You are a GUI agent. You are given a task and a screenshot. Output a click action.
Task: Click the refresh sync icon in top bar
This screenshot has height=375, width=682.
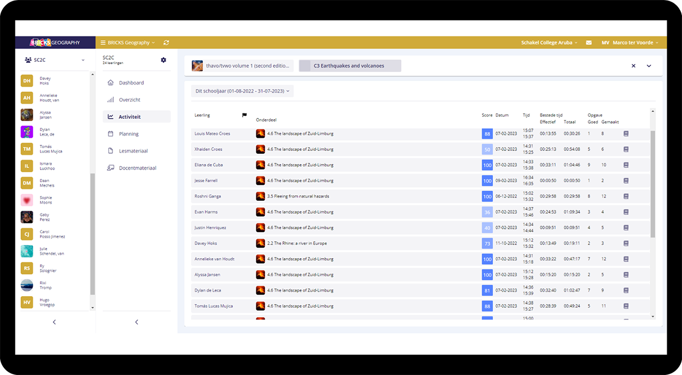(x=166, y=43)
